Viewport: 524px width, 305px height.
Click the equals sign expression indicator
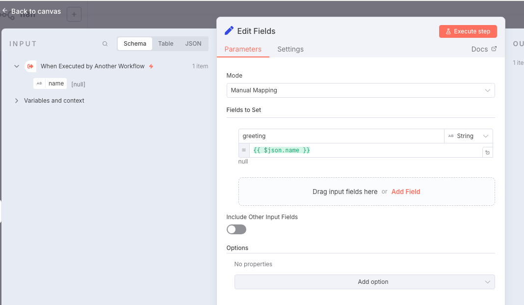[x=244, y=150]
